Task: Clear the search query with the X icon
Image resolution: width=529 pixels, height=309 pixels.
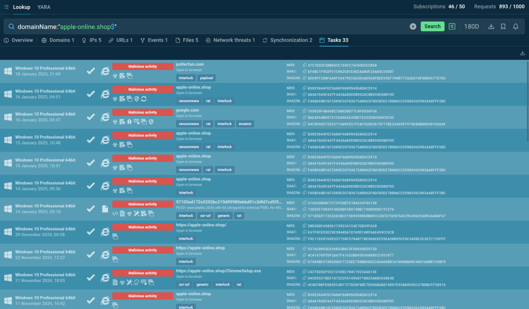Action: coord(413,26)
